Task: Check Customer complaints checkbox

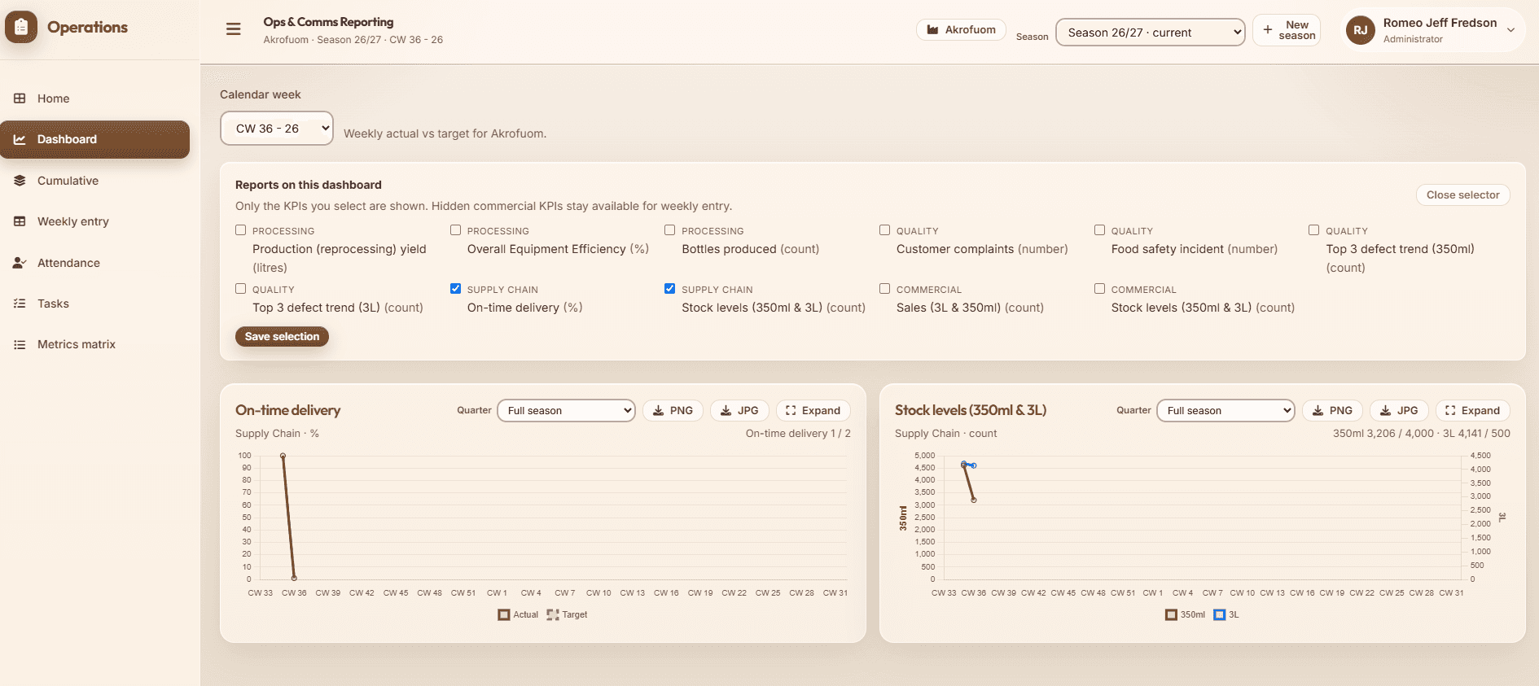Action: pos(885,230)
